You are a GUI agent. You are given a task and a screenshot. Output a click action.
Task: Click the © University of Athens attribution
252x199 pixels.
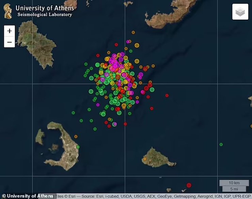27,196
